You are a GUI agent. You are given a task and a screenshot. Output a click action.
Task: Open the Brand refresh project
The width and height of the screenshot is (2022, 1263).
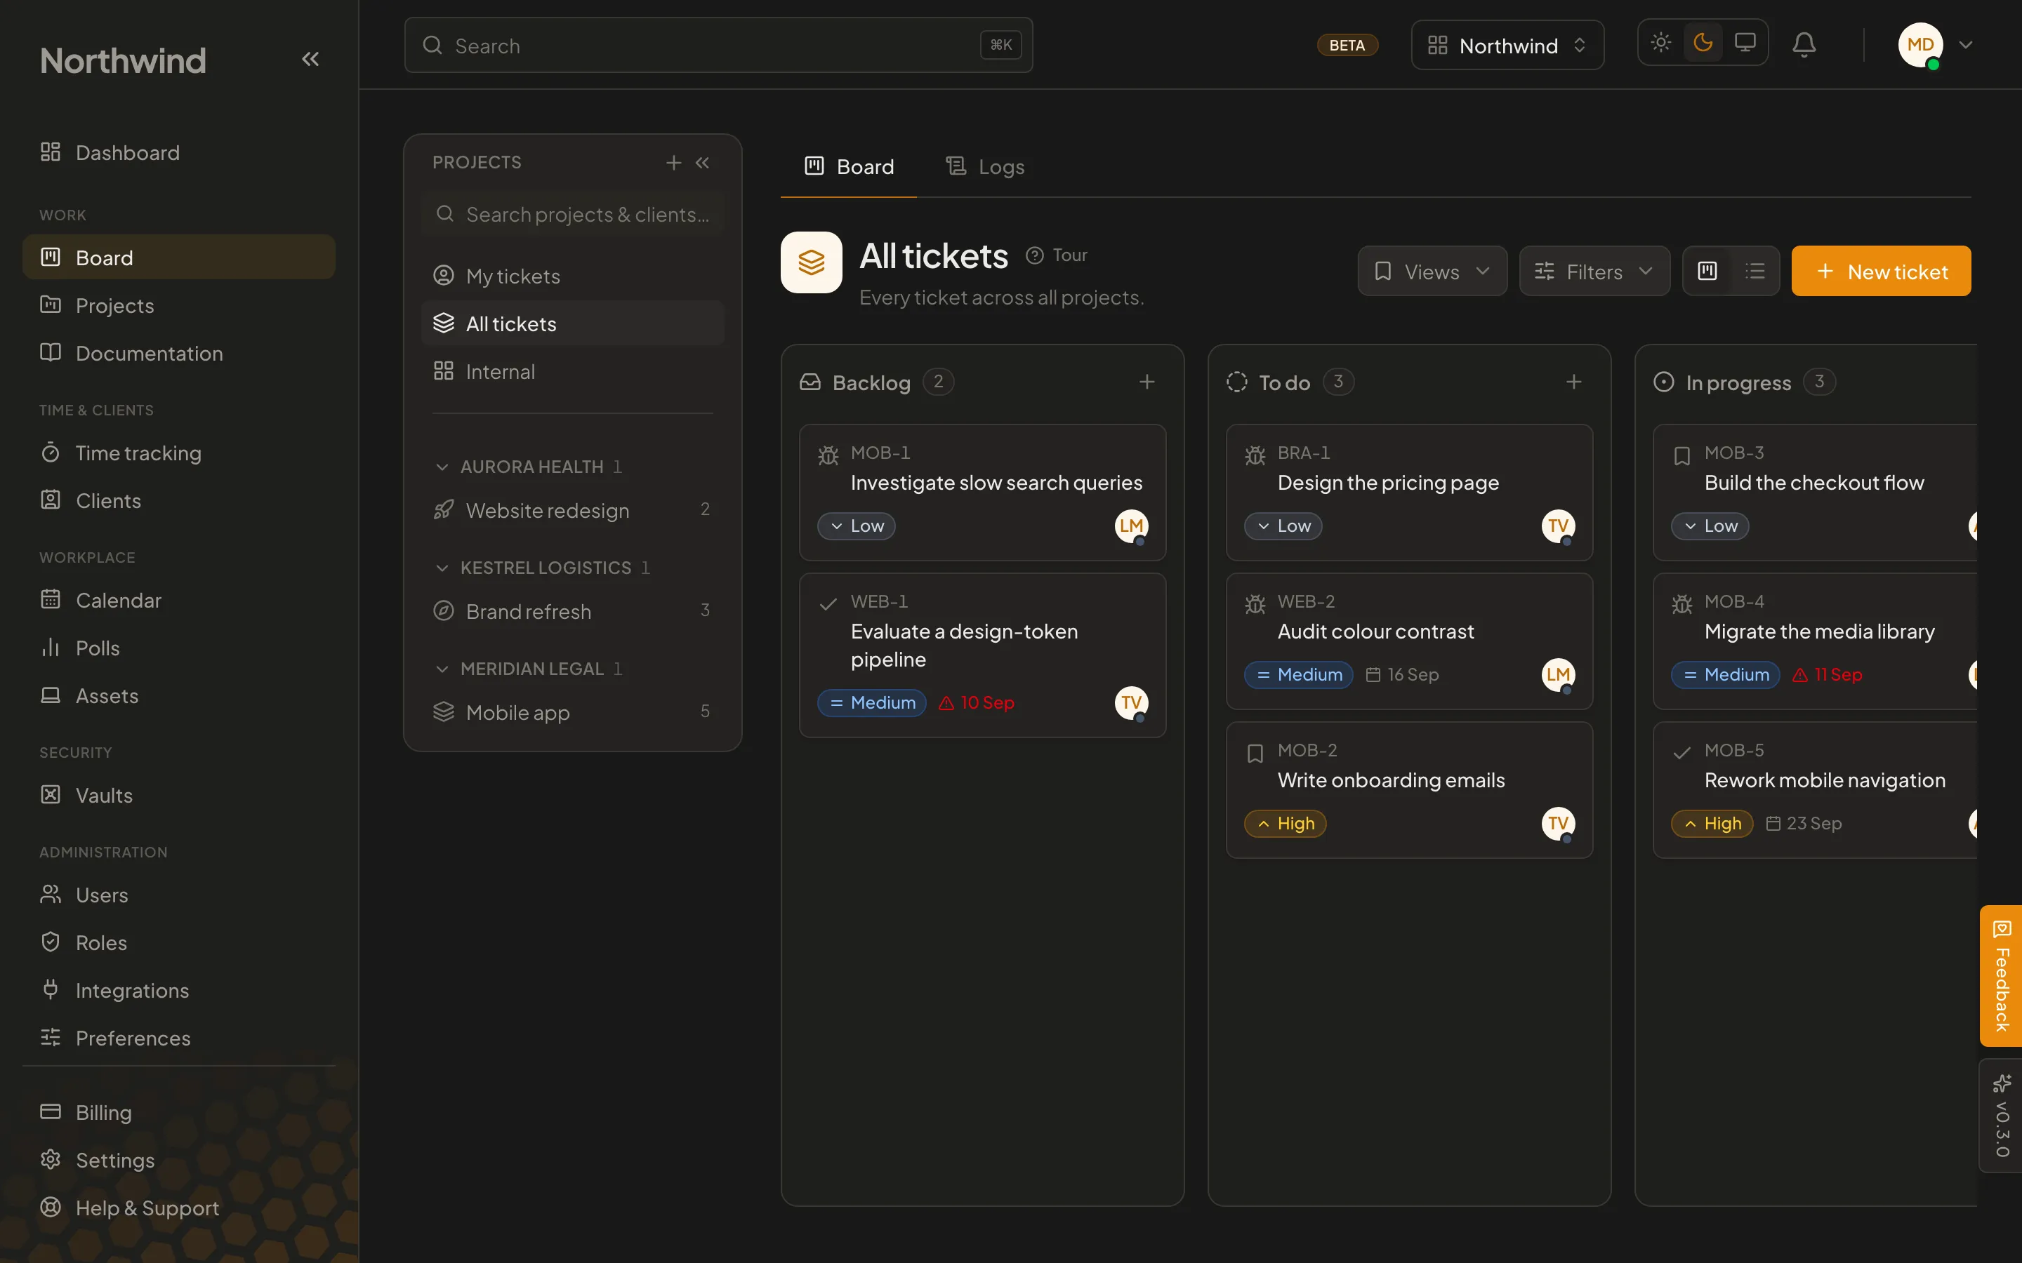coord(572,611)
